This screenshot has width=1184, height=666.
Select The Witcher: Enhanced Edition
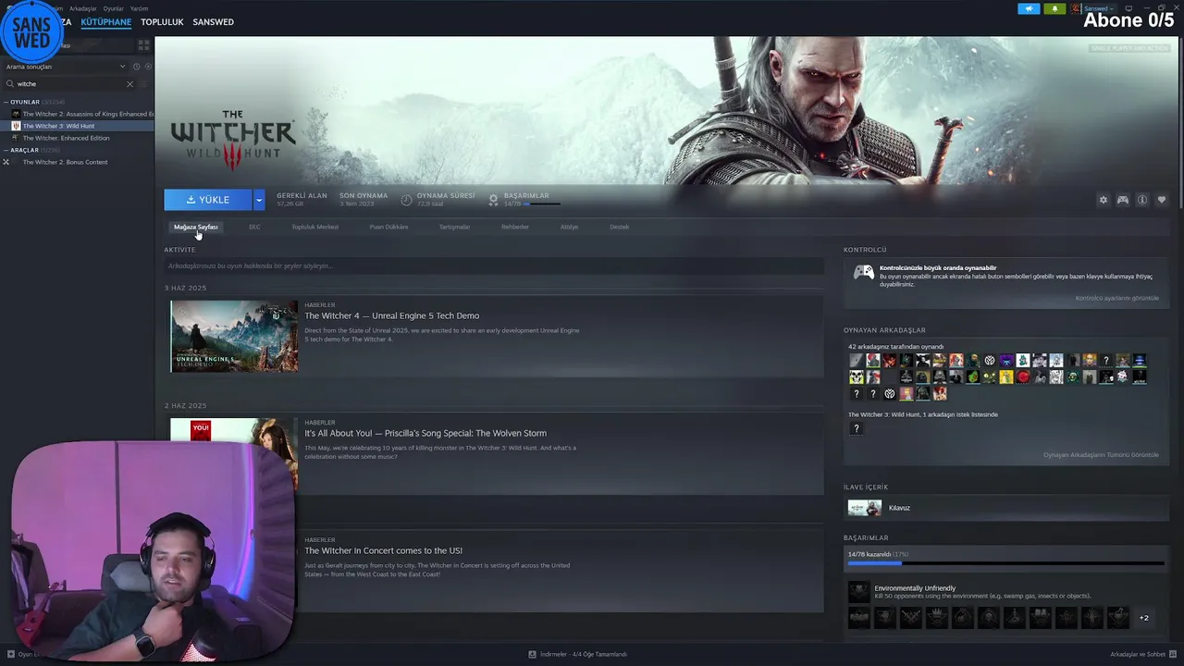(x=78, y=138)
